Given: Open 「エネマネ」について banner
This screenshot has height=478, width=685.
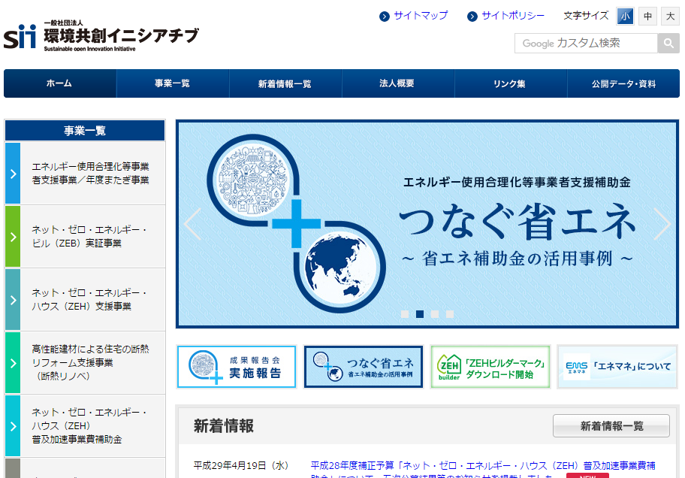Looking at the screenshot, I should coord(617,367).
